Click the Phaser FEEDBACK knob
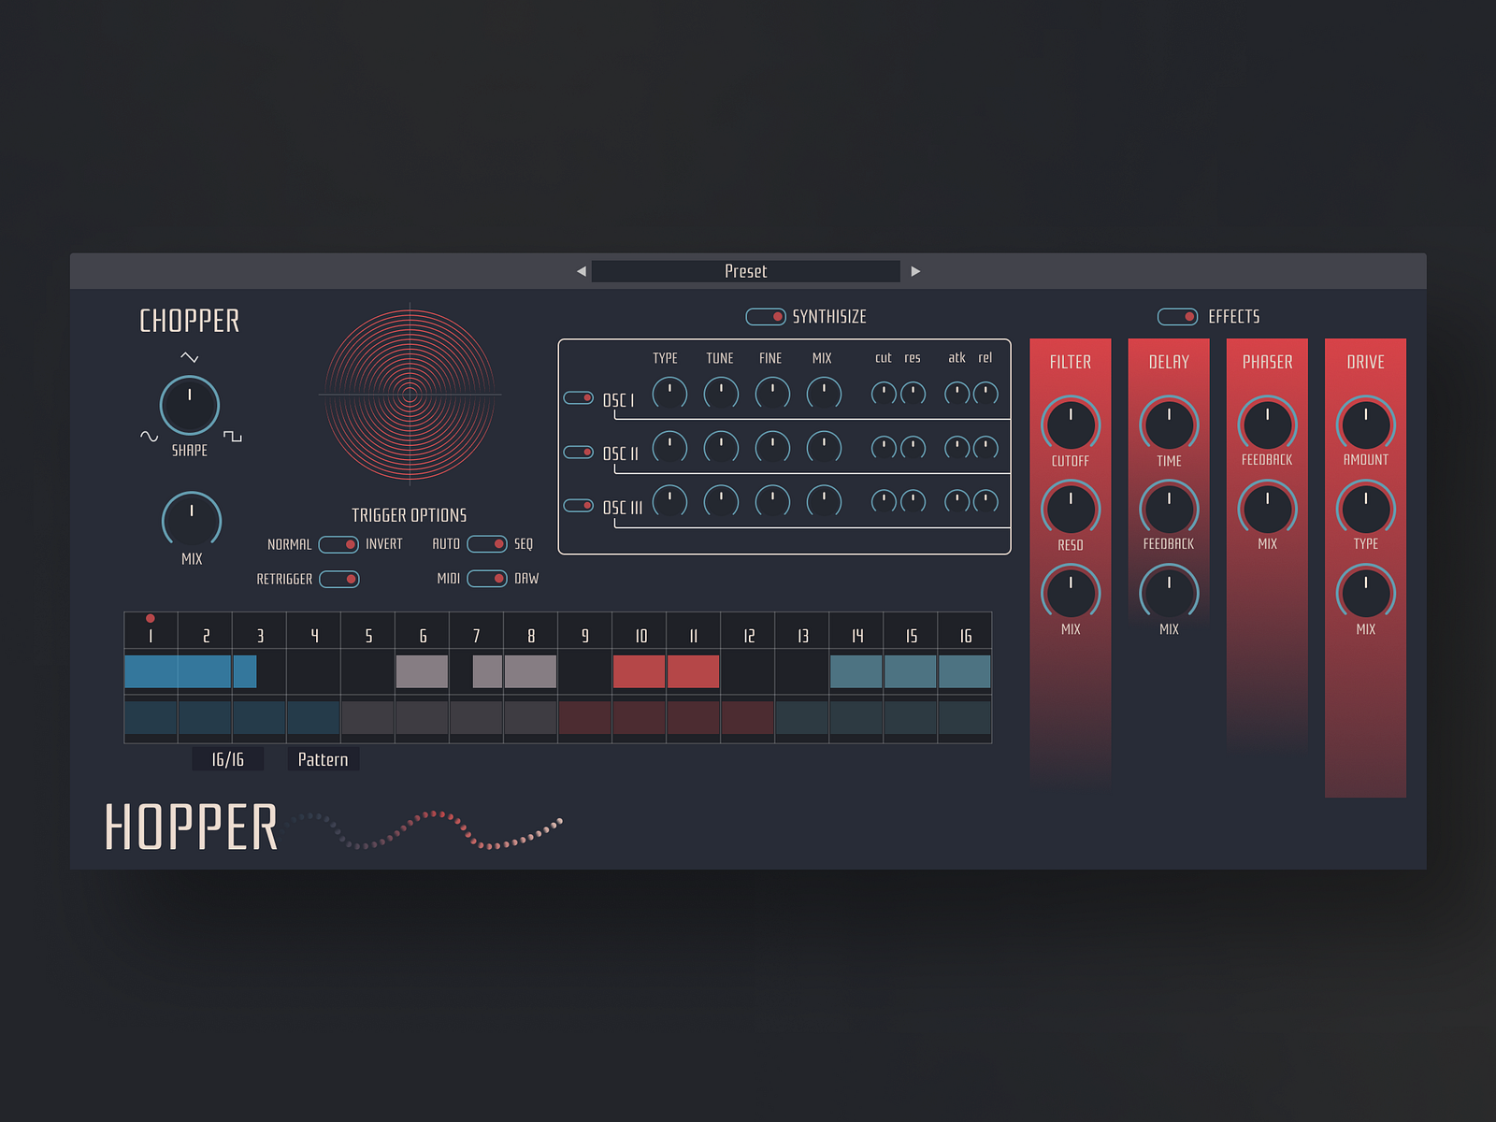The image size is (1496, 1122). [x=1267, y=425]
